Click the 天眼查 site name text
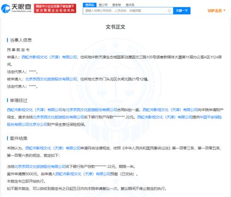This screenshot has height=197, width=231. pyautogui.click(x=21, y=7)
